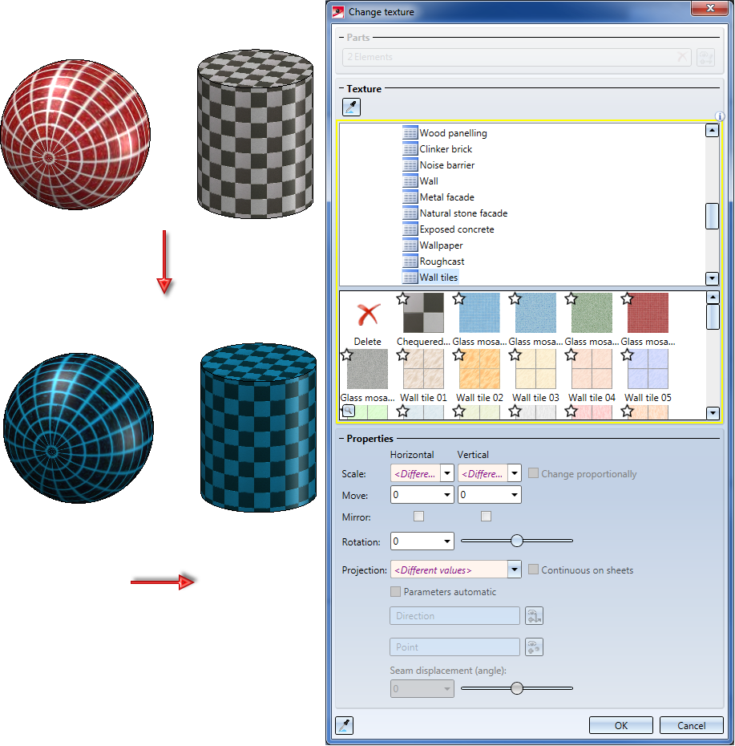Collapse the Properties section

(341, 438)
